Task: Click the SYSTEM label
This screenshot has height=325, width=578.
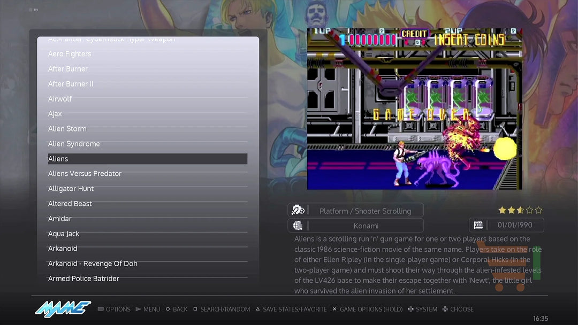Action: coord(427,309)
